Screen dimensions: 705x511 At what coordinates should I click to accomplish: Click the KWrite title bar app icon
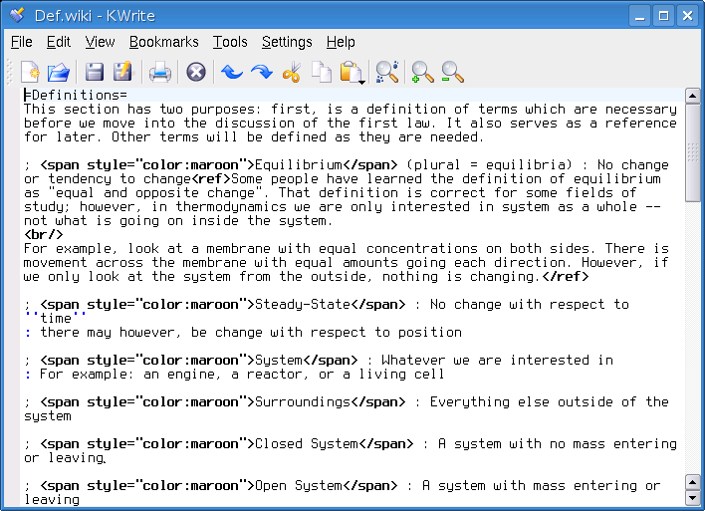coord(17,15)
